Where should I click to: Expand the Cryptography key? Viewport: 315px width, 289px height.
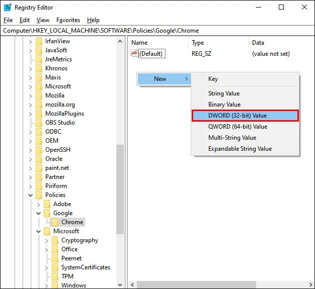[x=46, y=241]
